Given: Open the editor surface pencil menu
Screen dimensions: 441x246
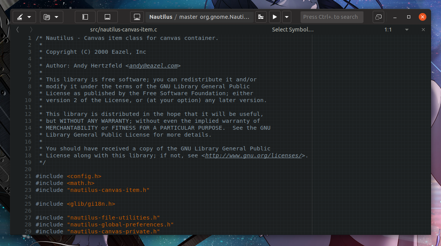Looking at the screenshot, I should [x=20, y=17].
